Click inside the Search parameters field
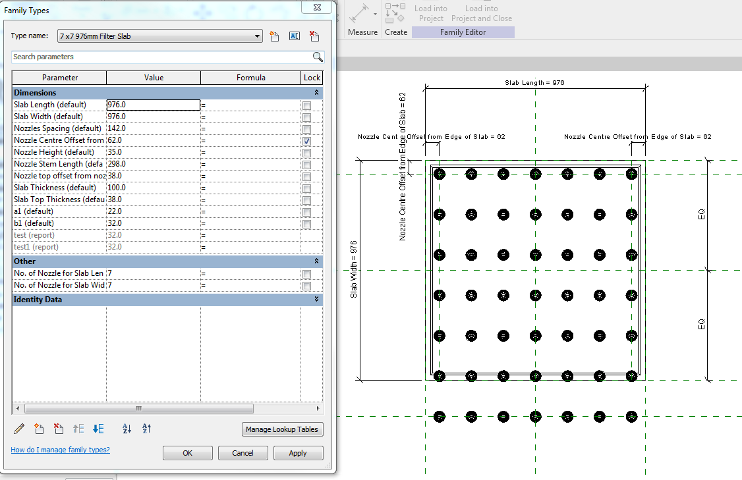Screen dimensions: 742x480 point(158,57)
